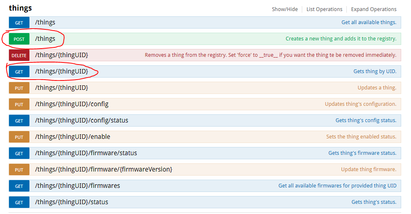
Task: Click GET badge on the 'Gets thing by UID' row
Action: [19, 72]
